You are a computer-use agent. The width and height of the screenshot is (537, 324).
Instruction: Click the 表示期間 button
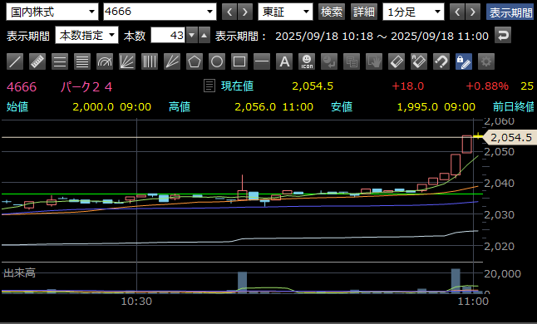510,12
